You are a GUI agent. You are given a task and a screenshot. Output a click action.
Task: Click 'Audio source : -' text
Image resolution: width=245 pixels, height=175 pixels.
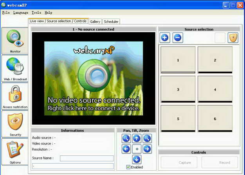pyautogui.click(x=44, y=138)
